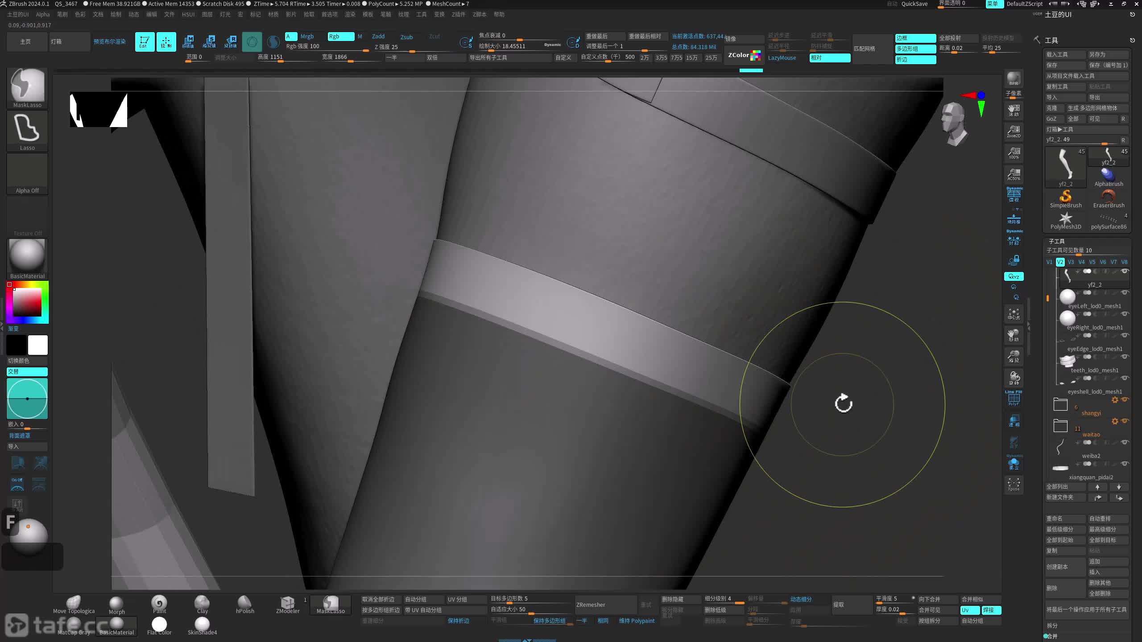This screenshot has height=642, width=1142.
Task: Open the MaskLasso brush thumbnail
Action: (27, 88)
